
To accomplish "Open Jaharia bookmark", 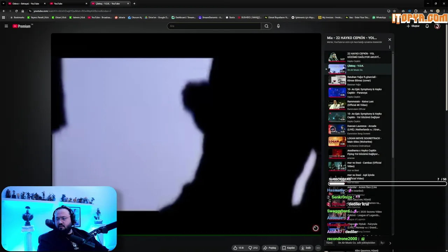I will pyautogui.click(x=120, y=17).
